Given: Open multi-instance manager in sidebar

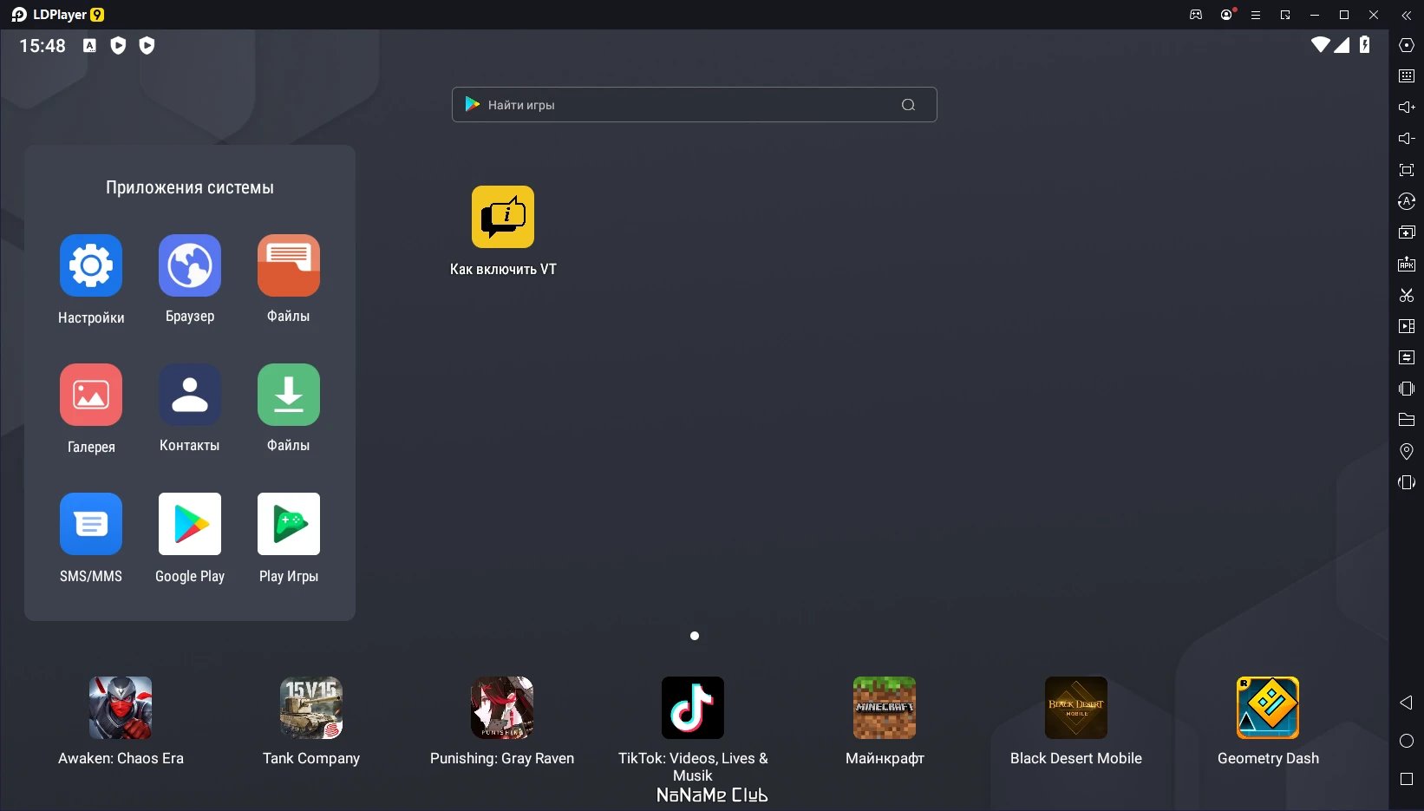Looking at the screenshot, I should coord(1407,232).
